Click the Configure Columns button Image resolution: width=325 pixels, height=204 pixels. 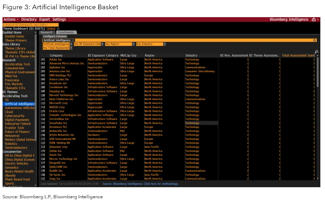[x=55, y=36]
